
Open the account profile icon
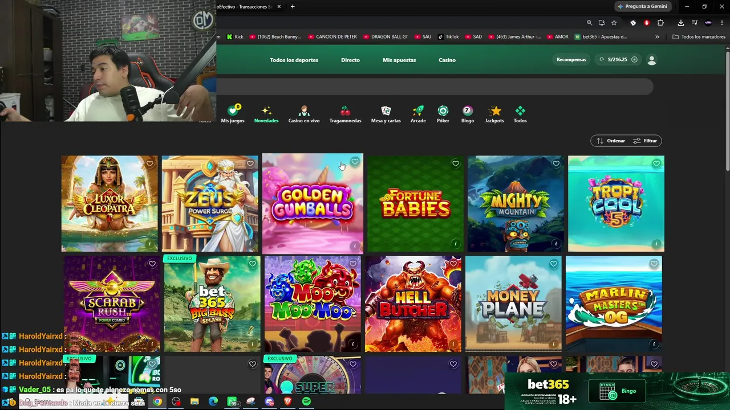pos(652,60)
